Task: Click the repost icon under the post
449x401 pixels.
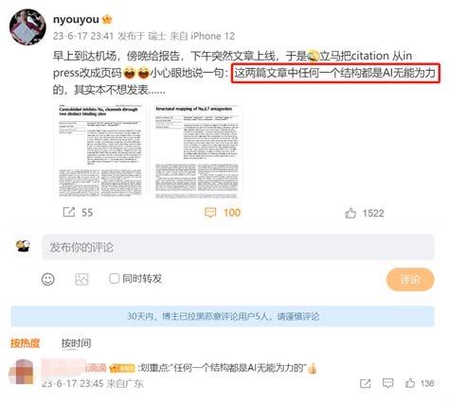Action: (x=69, y=212)
